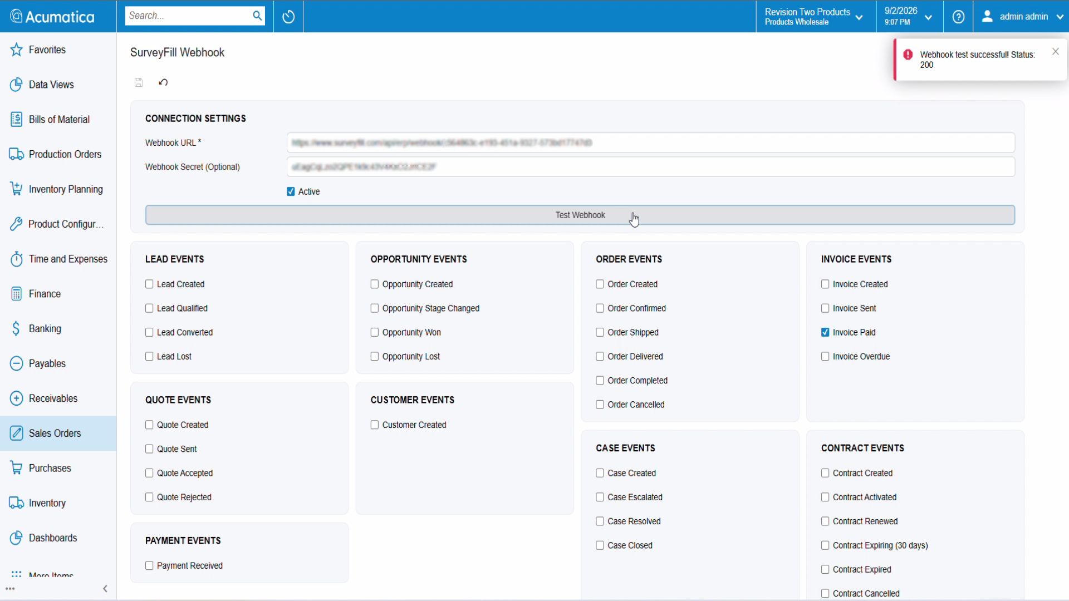1069x601 pixels.
Task: Open the help question mark icon
Action: point(958,17)
